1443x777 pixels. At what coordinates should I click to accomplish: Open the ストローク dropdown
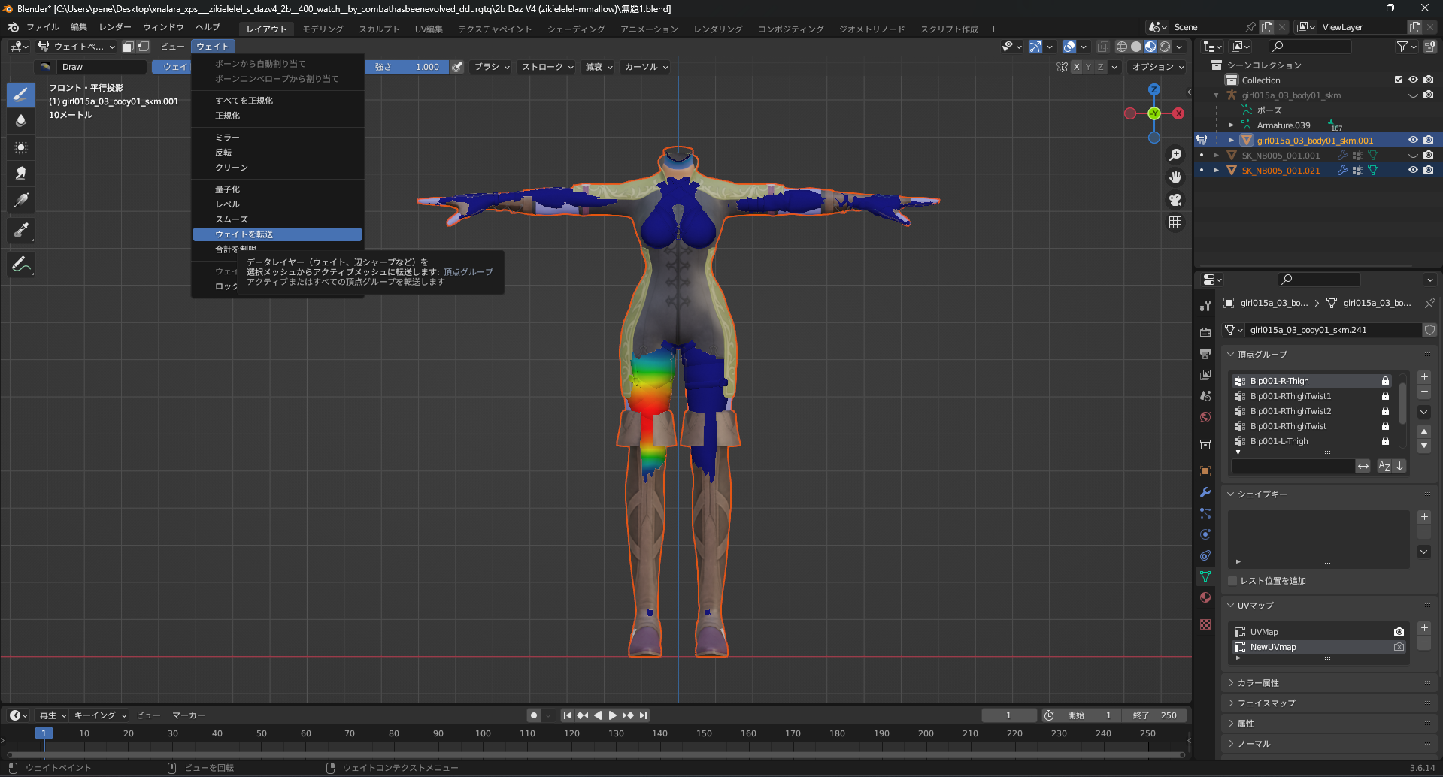547,67
